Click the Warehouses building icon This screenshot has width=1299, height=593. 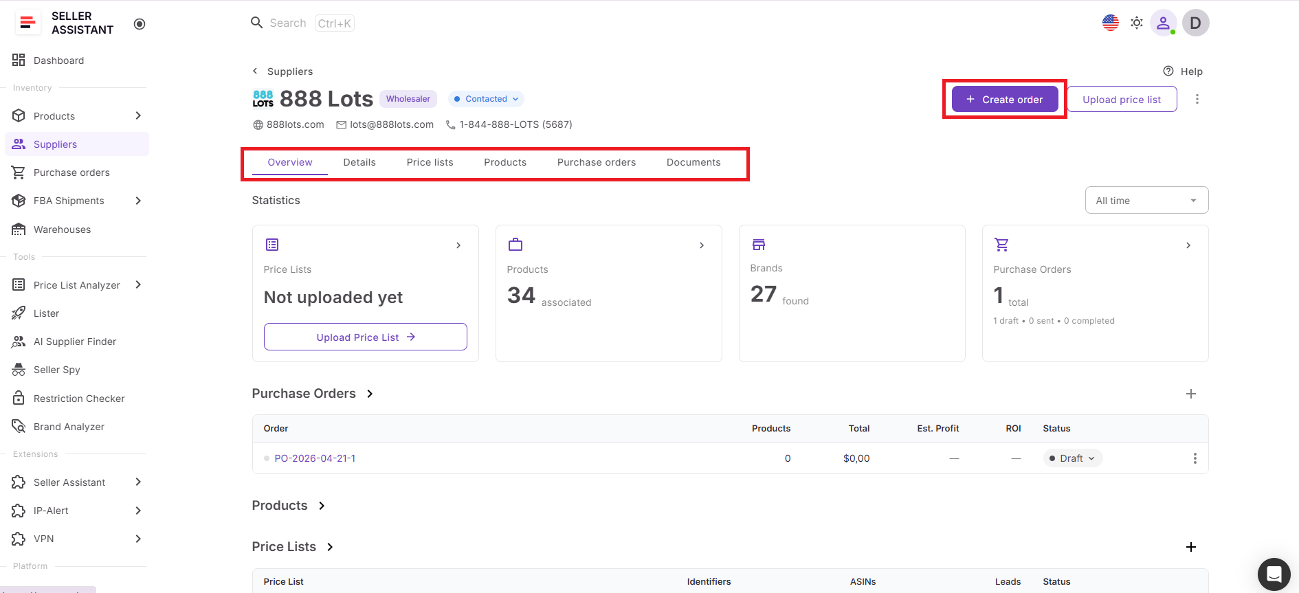tap(19, 229)
